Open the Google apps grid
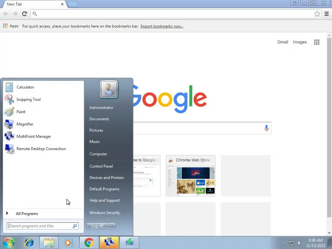The width and height of the screenshot is (332, 249). (316, 42)
